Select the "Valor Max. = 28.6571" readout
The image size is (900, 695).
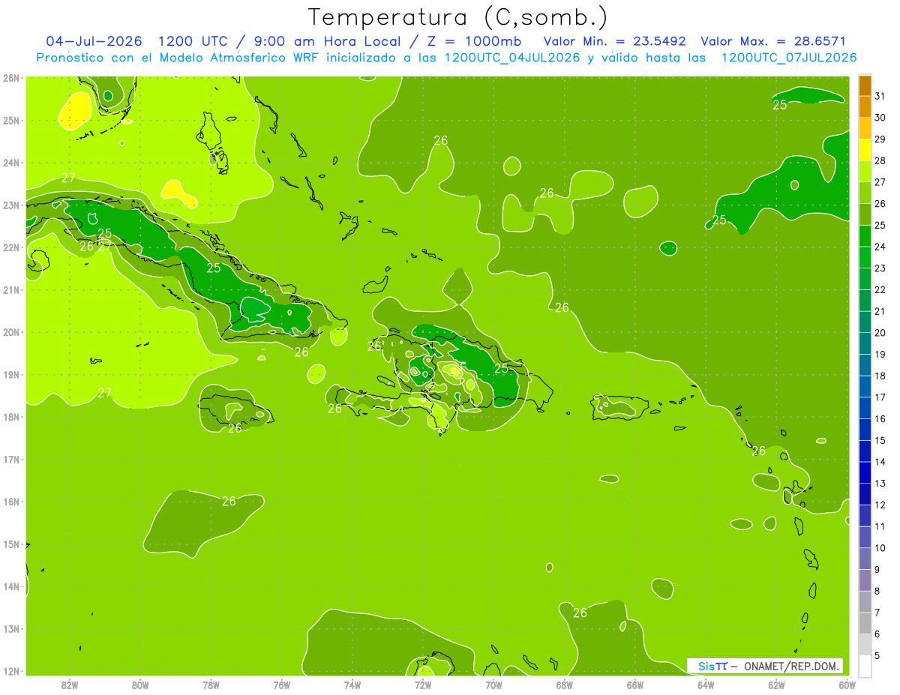(772, 41)
